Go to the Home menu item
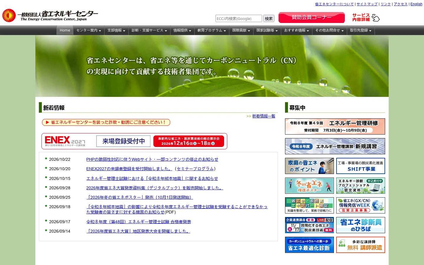 (x=65, y=30)
